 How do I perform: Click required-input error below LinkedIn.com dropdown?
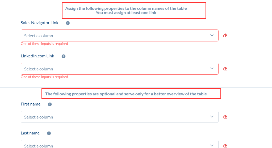(44, 77)
